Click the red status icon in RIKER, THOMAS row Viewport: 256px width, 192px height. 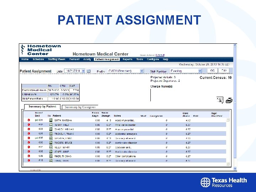[29, 156]
